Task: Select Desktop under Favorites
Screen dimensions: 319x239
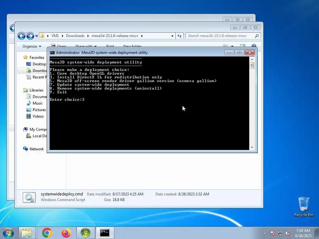Action: click(x=40, y=64)
